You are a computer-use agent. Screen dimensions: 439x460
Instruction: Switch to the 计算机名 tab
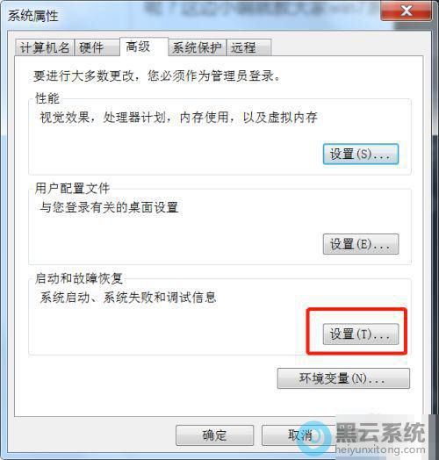tap(45, 47)
